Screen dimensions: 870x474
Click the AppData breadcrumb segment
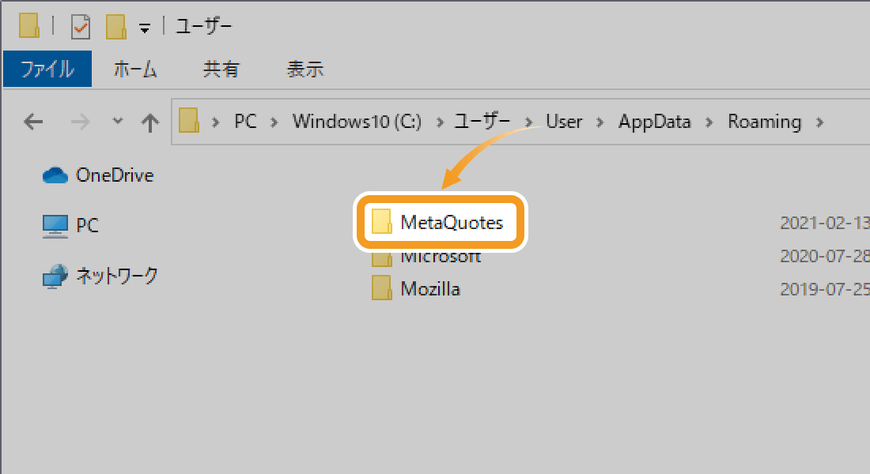pyautogui.click(x=654, y=122)
